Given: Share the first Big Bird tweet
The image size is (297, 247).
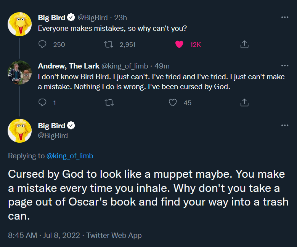Looking at the screenshot, I should pyautogui.click(x=244, y=44).
